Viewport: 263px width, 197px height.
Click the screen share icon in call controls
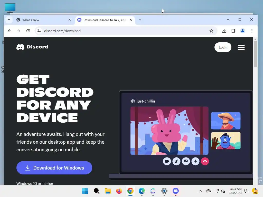(186, 161)
